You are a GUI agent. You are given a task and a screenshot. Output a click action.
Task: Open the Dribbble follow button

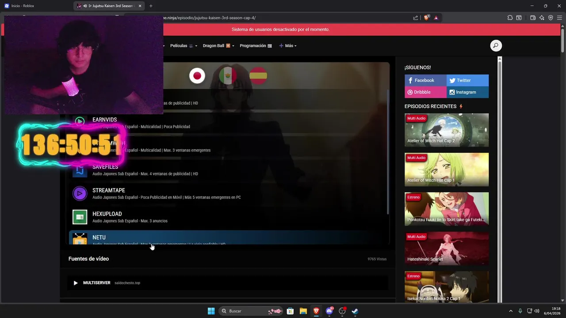click(425, 92)
